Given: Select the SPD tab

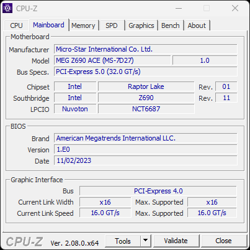Looking at the screenshot, I should point(112,25).
